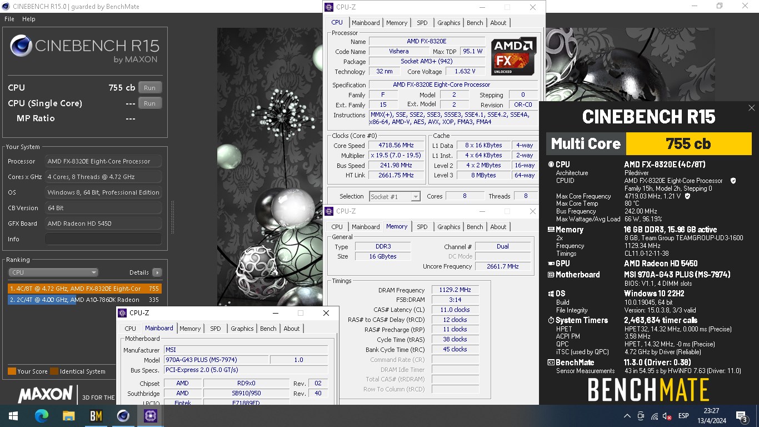Run the CPU multi-core benchmark
Image resolution: width=759 pixels, height=427 pixels.
point(150,88)
